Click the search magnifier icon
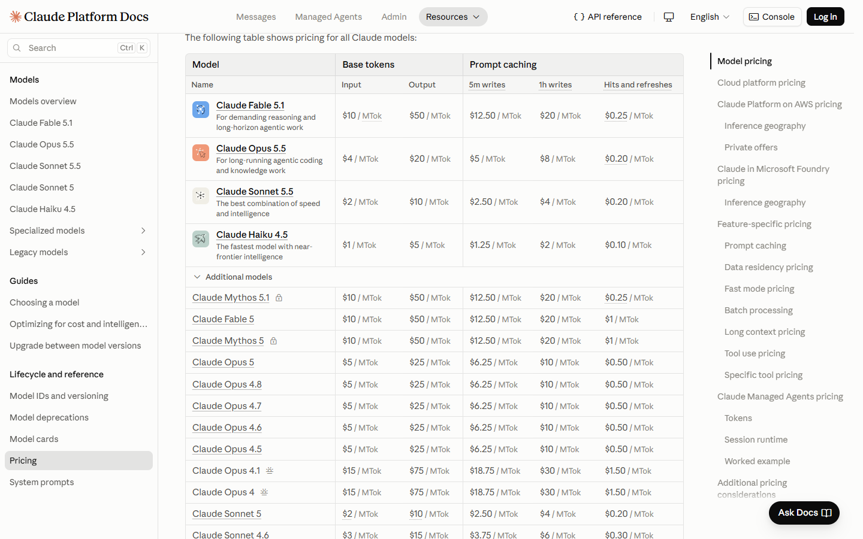The image size is (863, 539). point(17,48)
